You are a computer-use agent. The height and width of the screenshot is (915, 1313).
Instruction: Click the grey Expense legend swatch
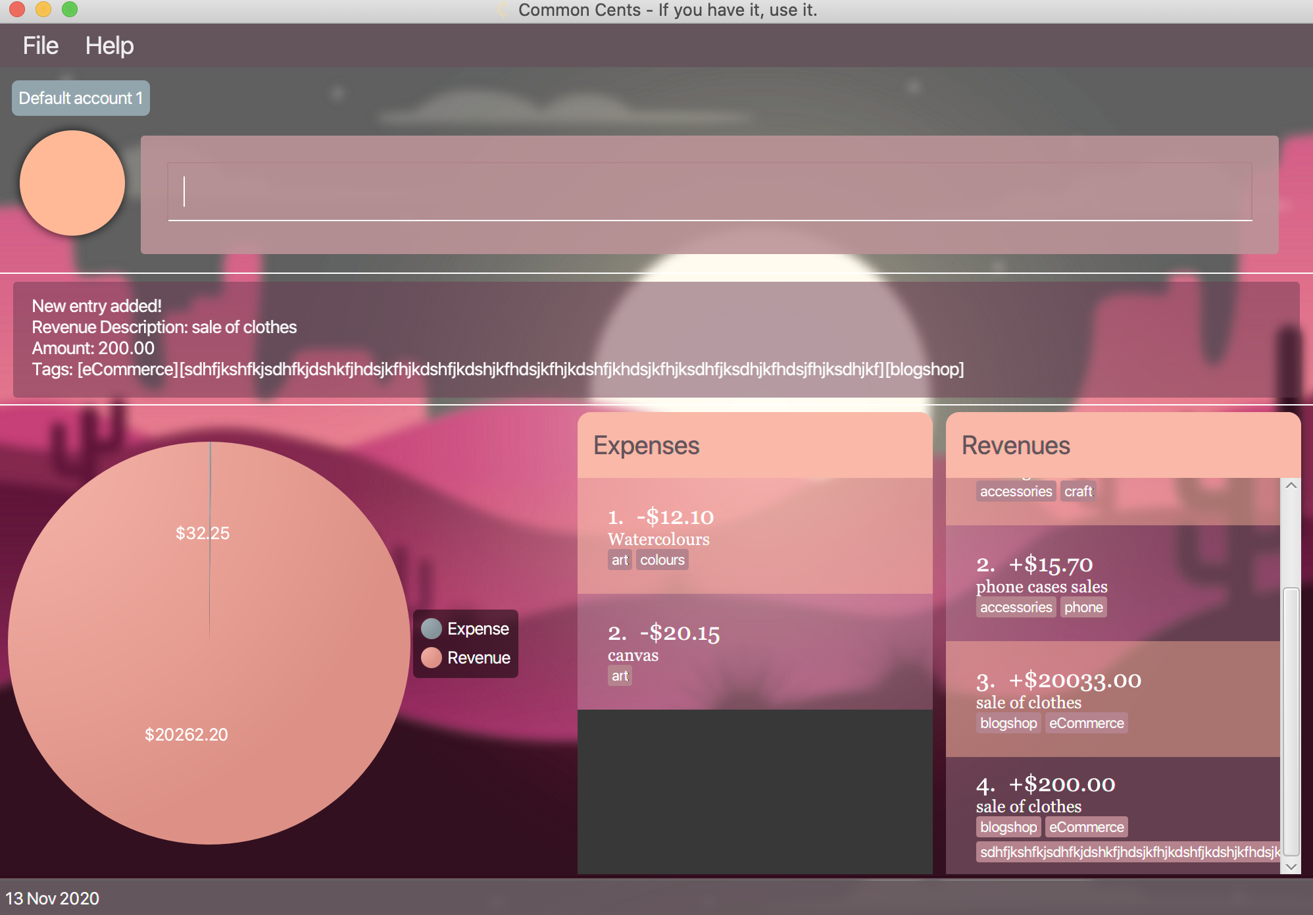pyautogui.click(x=431, y=629)
